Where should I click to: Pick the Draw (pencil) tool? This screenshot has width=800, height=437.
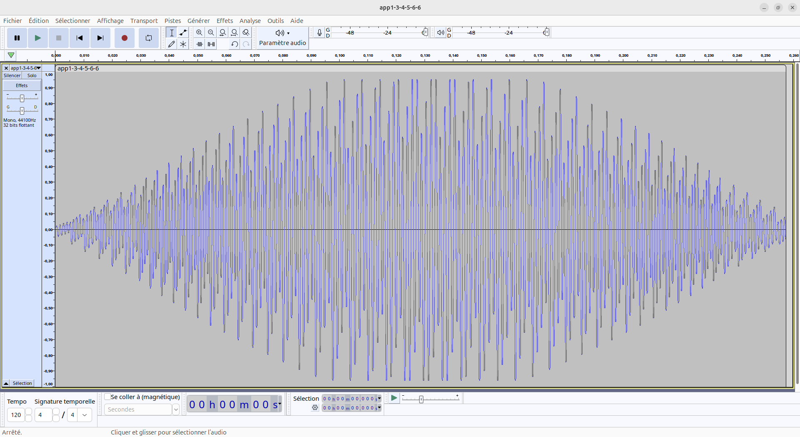[x=171, y=44]
